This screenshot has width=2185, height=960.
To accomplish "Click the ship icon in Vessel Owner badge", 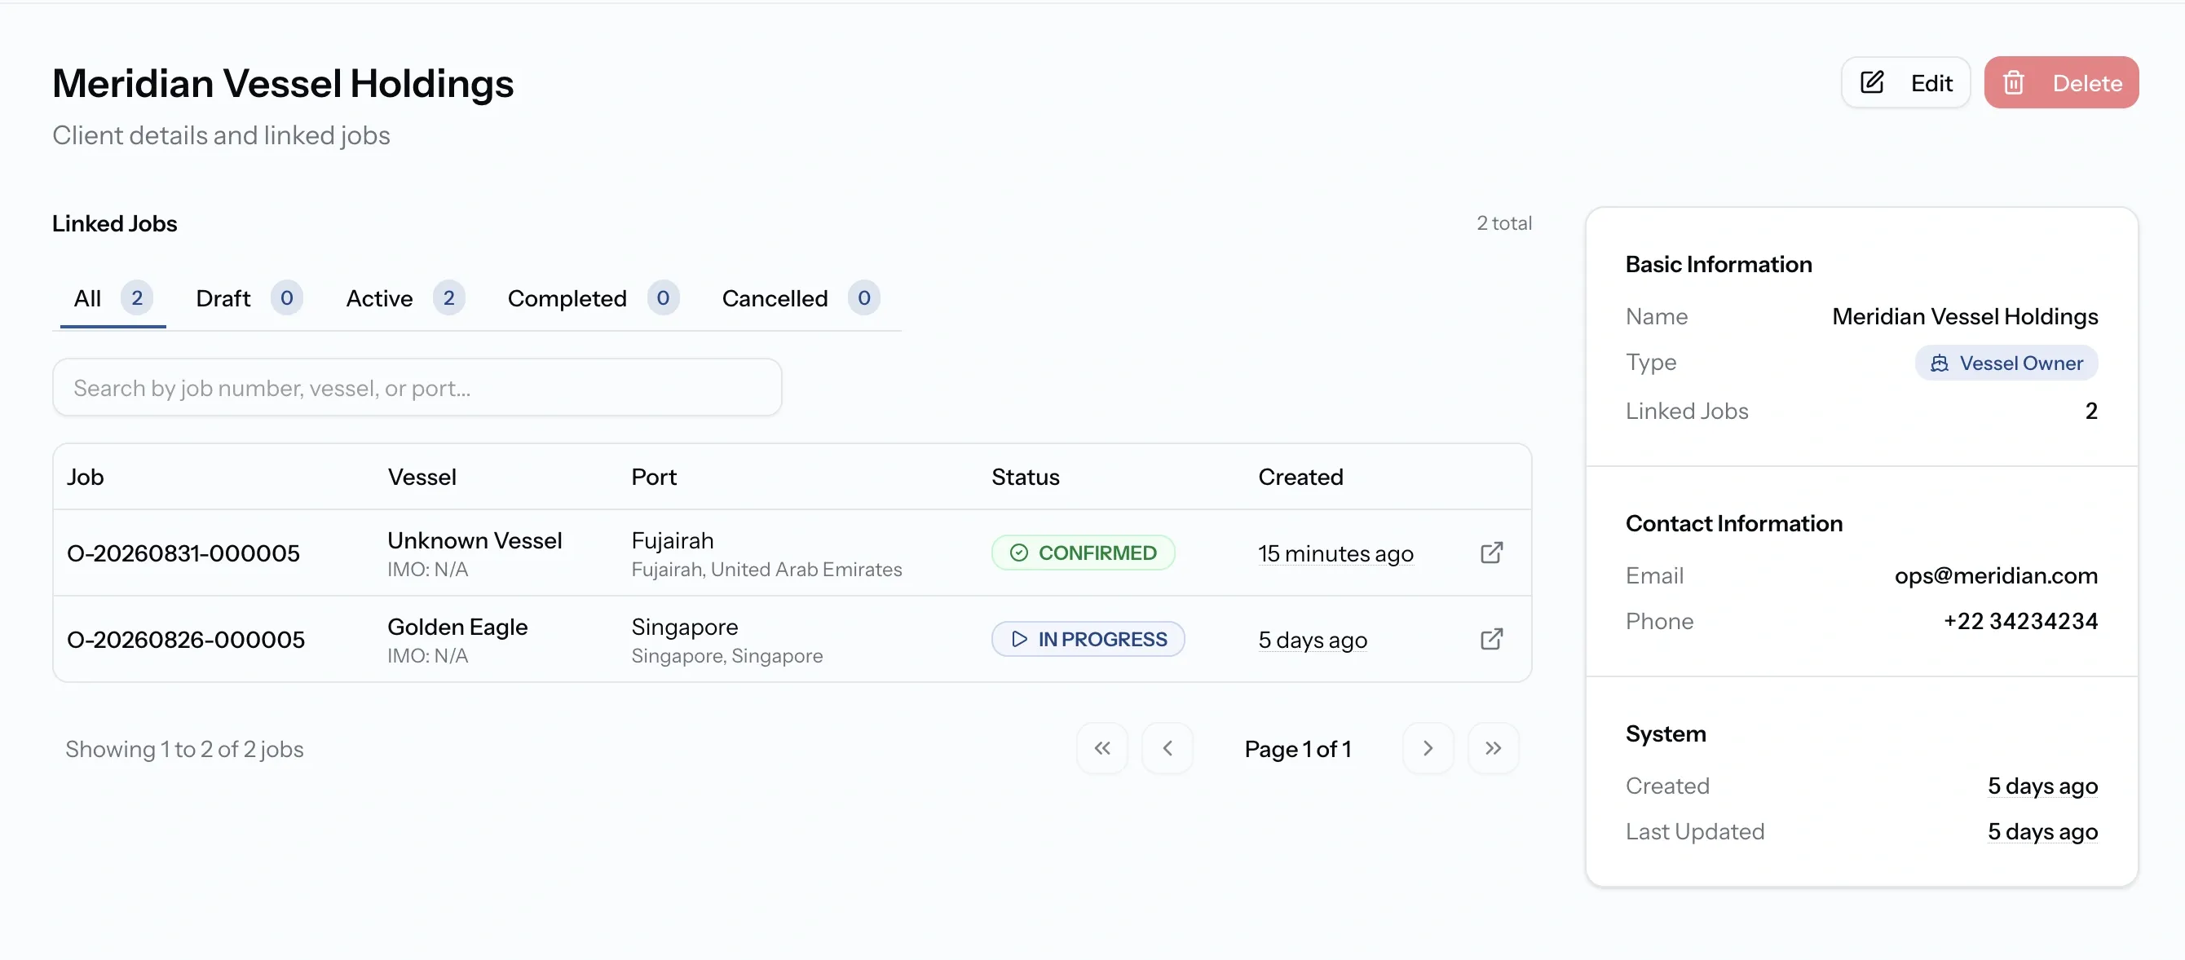I will coord(1939,363).
